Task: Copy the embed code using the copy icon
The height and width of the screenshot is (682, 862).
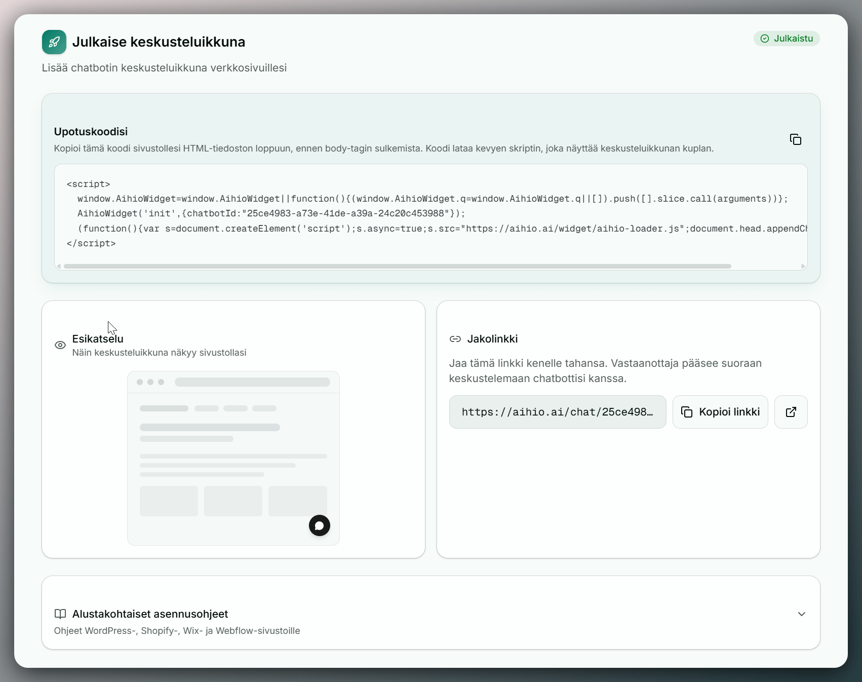Action: click(x=796, y=139)
